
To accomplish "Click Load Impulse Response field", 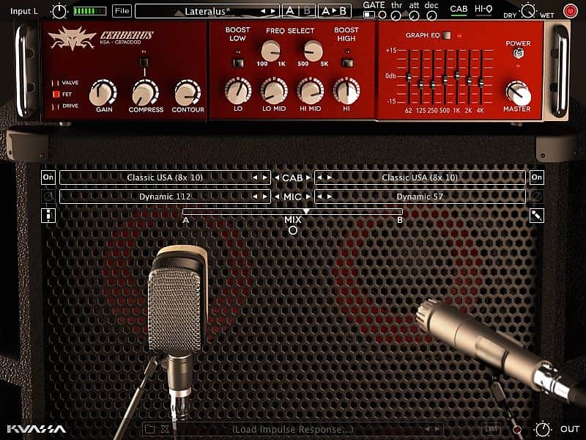I will click(292, 429).
